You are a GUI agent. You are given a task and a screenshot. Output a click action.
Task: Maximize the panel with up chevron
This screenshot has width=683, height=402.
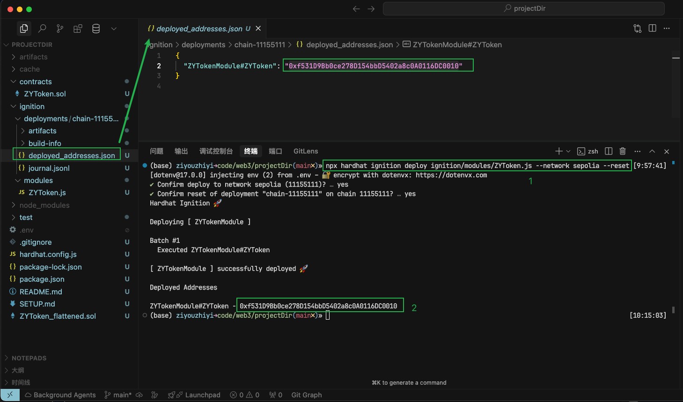(x=652, y=151)
